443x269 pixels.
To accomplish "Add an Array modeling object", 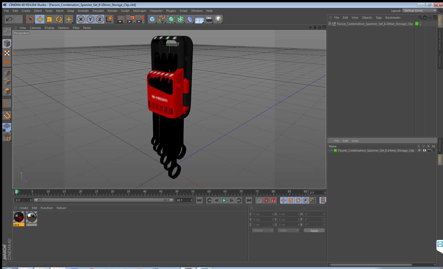I will point(181,19).
